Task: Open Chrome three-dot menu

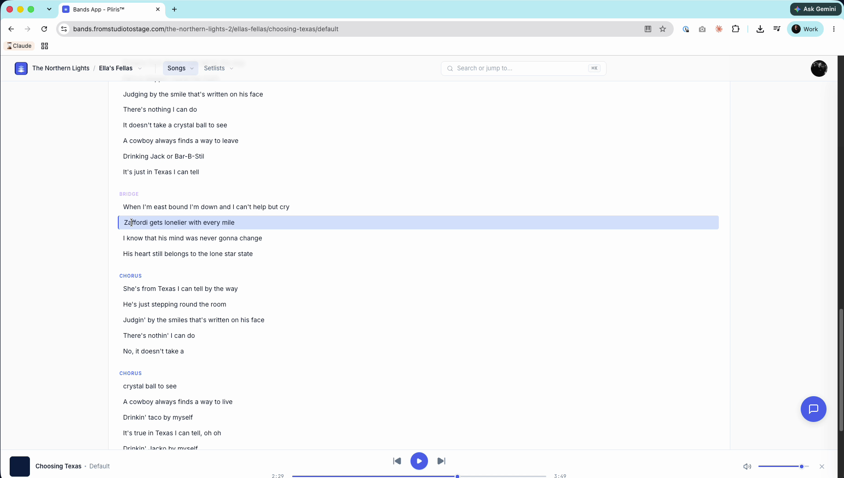Action: 834,29
